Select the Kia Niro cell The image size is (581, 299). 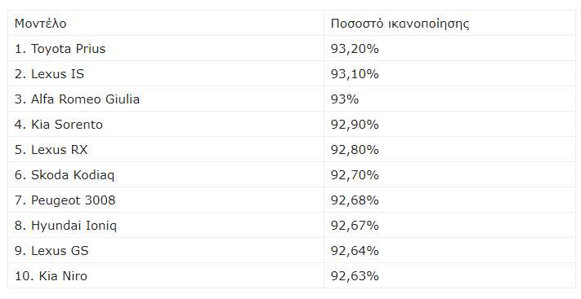pos(166,275)
